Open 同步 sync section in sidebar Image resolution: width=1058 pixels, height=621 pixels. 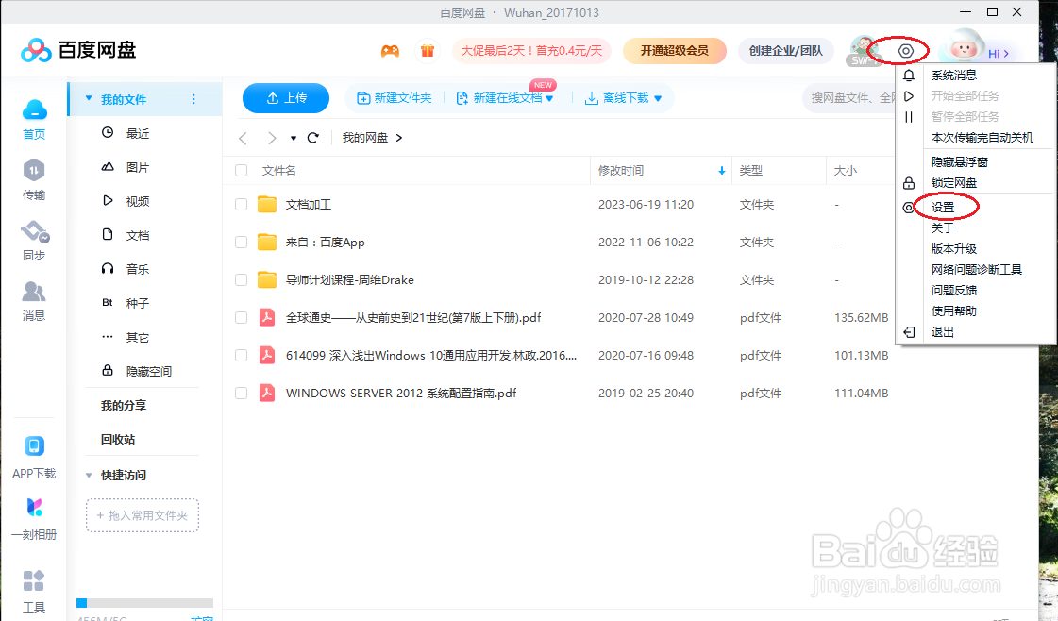(x=34, y=241)
